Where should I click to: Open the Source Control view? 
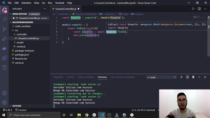coord(4,29)
